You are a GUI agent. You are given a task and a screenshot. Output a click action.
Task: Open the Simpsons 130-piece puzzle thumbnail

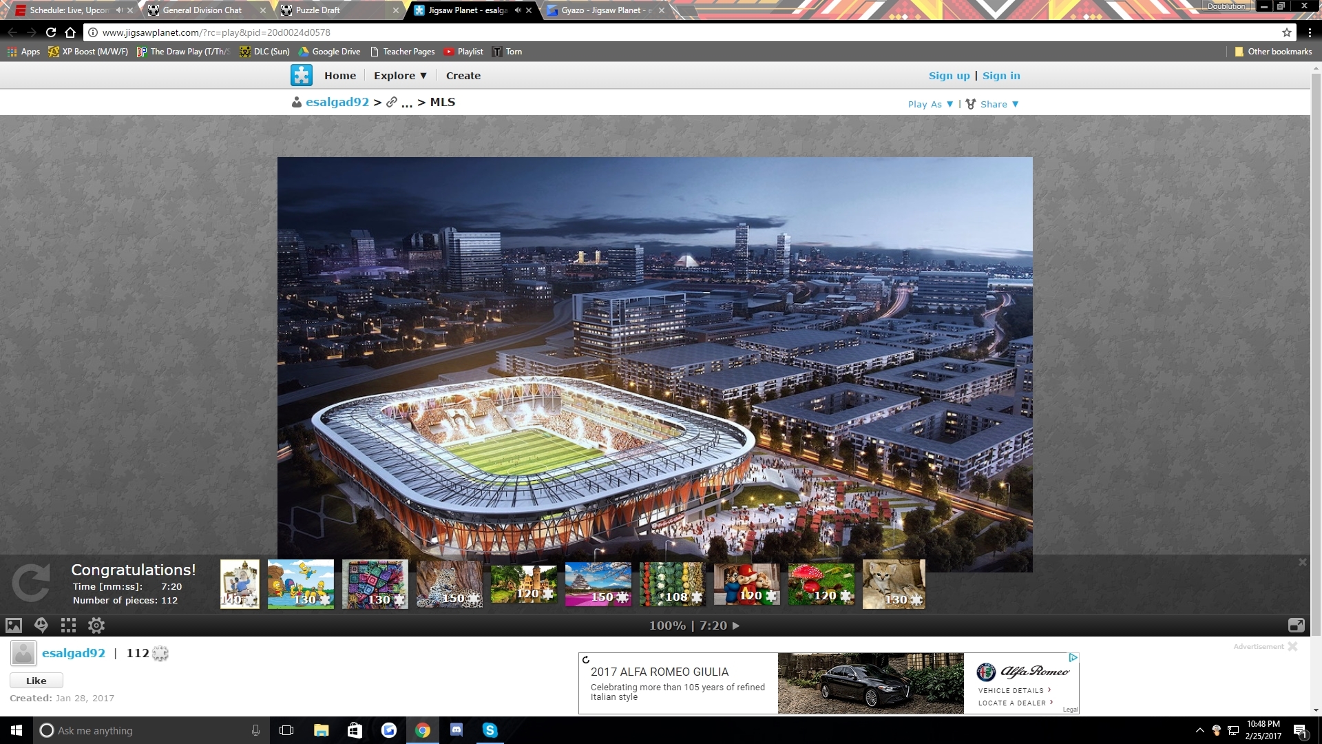pos(300,583)
